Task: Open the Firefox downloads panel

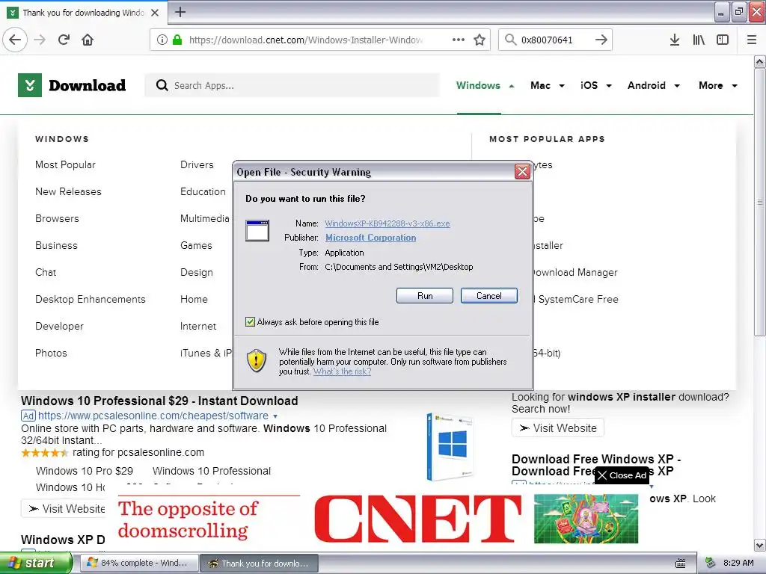Action: (675, 40)
